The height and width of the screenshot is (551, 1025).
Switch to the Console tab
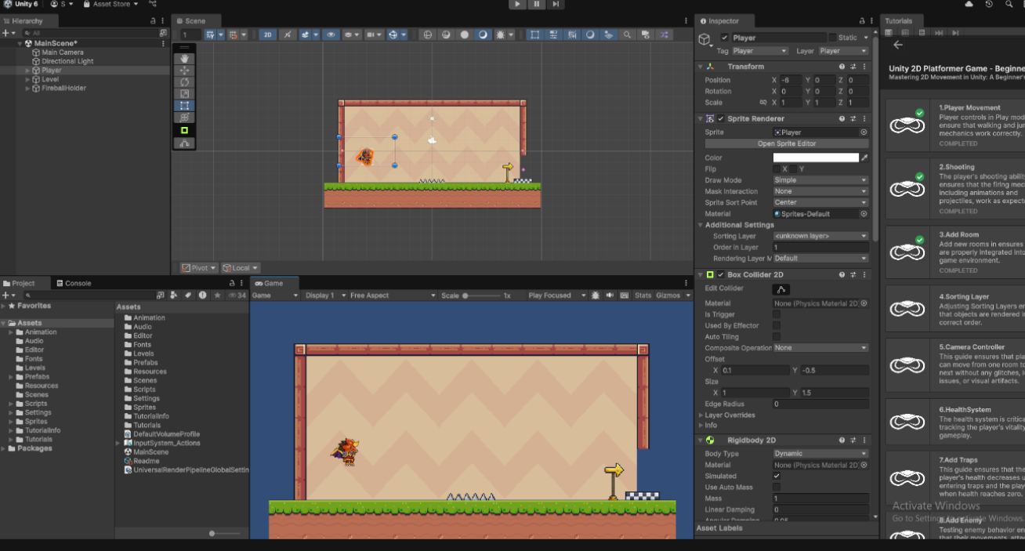tap(73, 283)
